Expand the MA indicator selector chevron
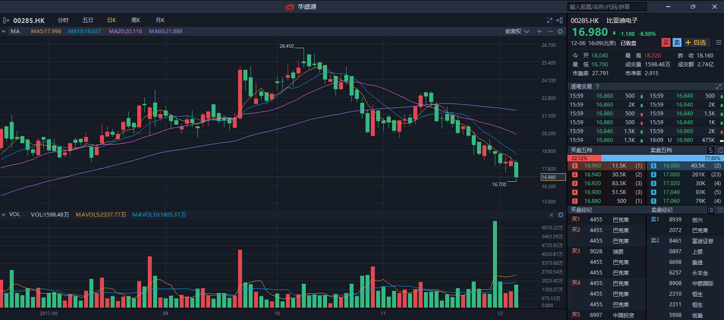 pos(4,31)
